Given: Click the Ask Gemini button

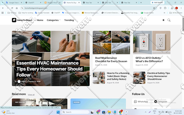Looking at the screenshot, I should point(157,2).
